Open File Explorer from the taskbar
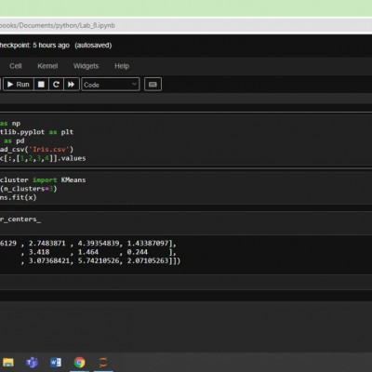 click(x=8, y=362)
